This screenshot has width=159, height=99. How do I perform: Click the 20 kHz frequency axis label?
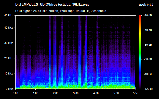point(8,58)
